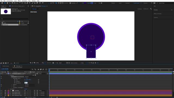Expand the Stroke 1 properties
This screenshot has height=98, width=174.
tap(12, 84)
